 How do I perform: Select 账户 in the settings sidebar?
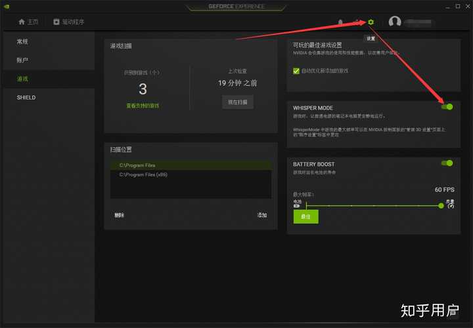tap(49, 60)
